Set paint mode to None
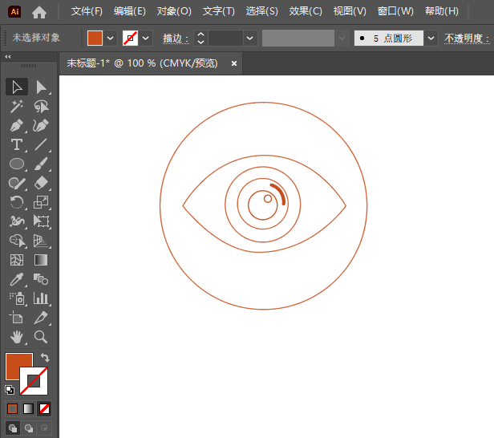The image size is (494, 438). [44, 408]
